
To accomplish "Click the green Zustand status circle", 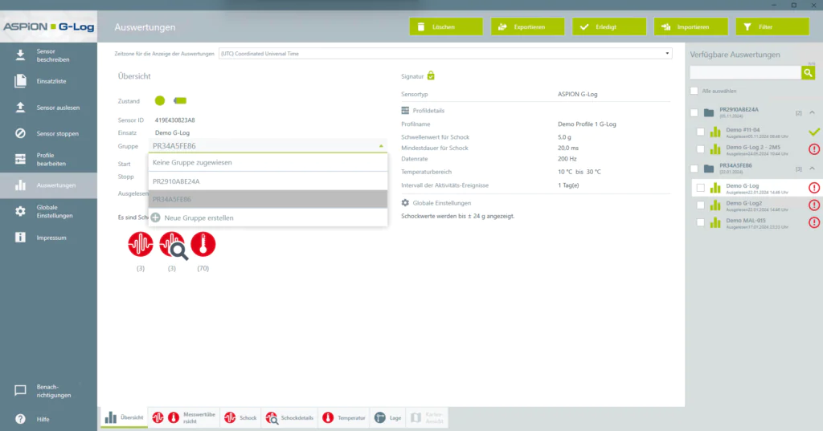I will (x=160, y=100).
